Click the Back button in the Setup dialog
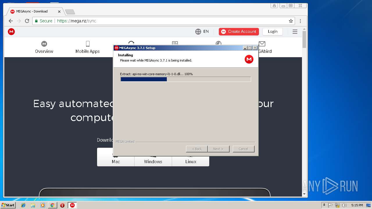Viewport: 372px width, 209px height. pyautogui.click(x=197, y=149)
